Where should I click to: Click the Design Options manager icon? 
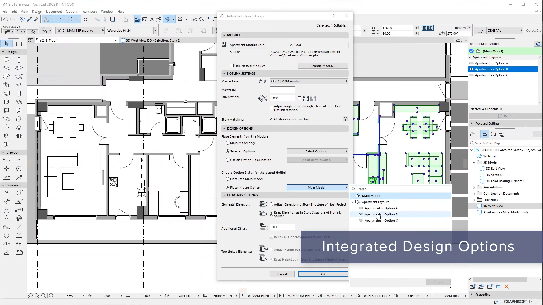(x=538, y=44)
